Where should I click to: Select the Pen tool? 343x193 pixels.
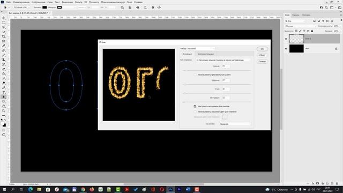tap(4, 87)
